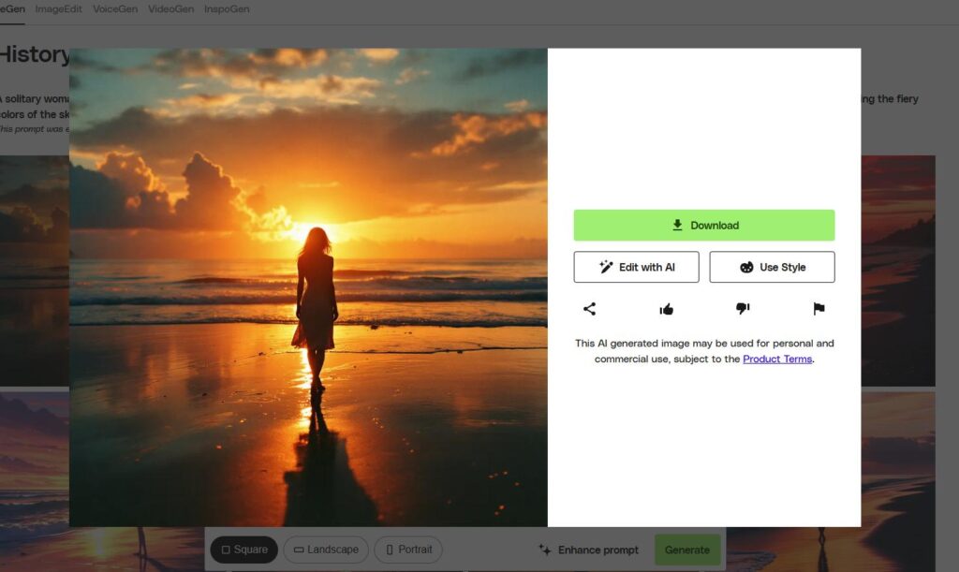Click the enlarged sunset beach image
The width and height of the screenshot is (959, 572).
[309, 286]
